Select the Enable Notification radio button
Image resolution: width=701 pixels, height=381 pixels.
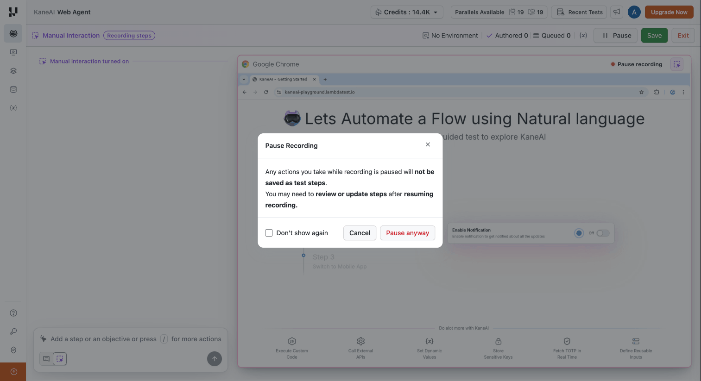coord(579,233)
